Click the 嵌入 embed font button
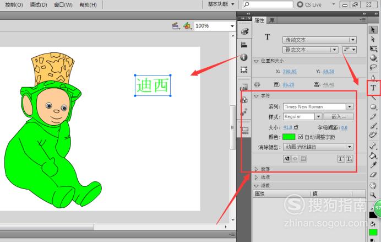The width and height of the screenshot is (381, 242). pos(339,116)
